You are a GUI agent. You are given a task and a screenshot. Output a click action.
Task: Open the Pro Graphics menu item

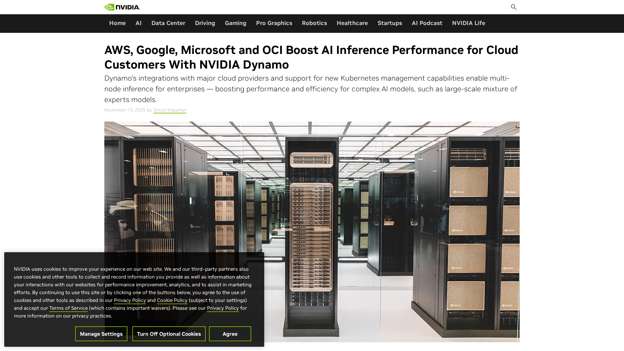click(274, 23)
